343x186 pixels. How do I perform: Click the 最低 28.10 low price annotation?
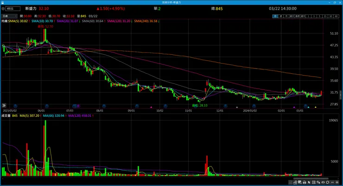[x=200, y=105]
